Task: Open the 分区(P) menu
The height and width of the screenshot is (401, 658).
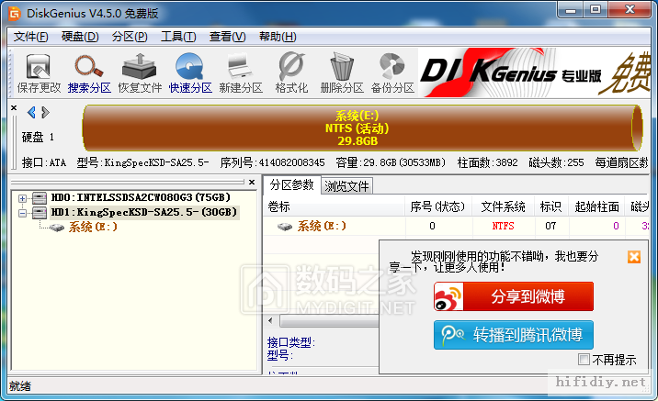Action: [130, 37]
